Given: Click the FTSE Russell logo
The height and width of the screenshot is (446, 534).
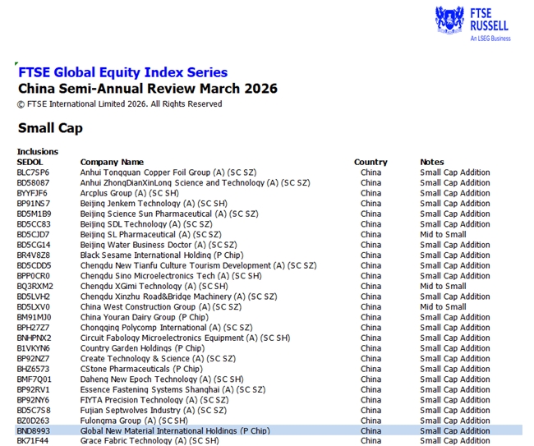Looking at the screenshot, I should tap(472, 23).
